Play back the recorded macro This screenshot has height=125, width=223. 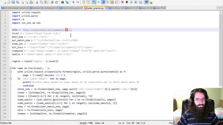131,2
